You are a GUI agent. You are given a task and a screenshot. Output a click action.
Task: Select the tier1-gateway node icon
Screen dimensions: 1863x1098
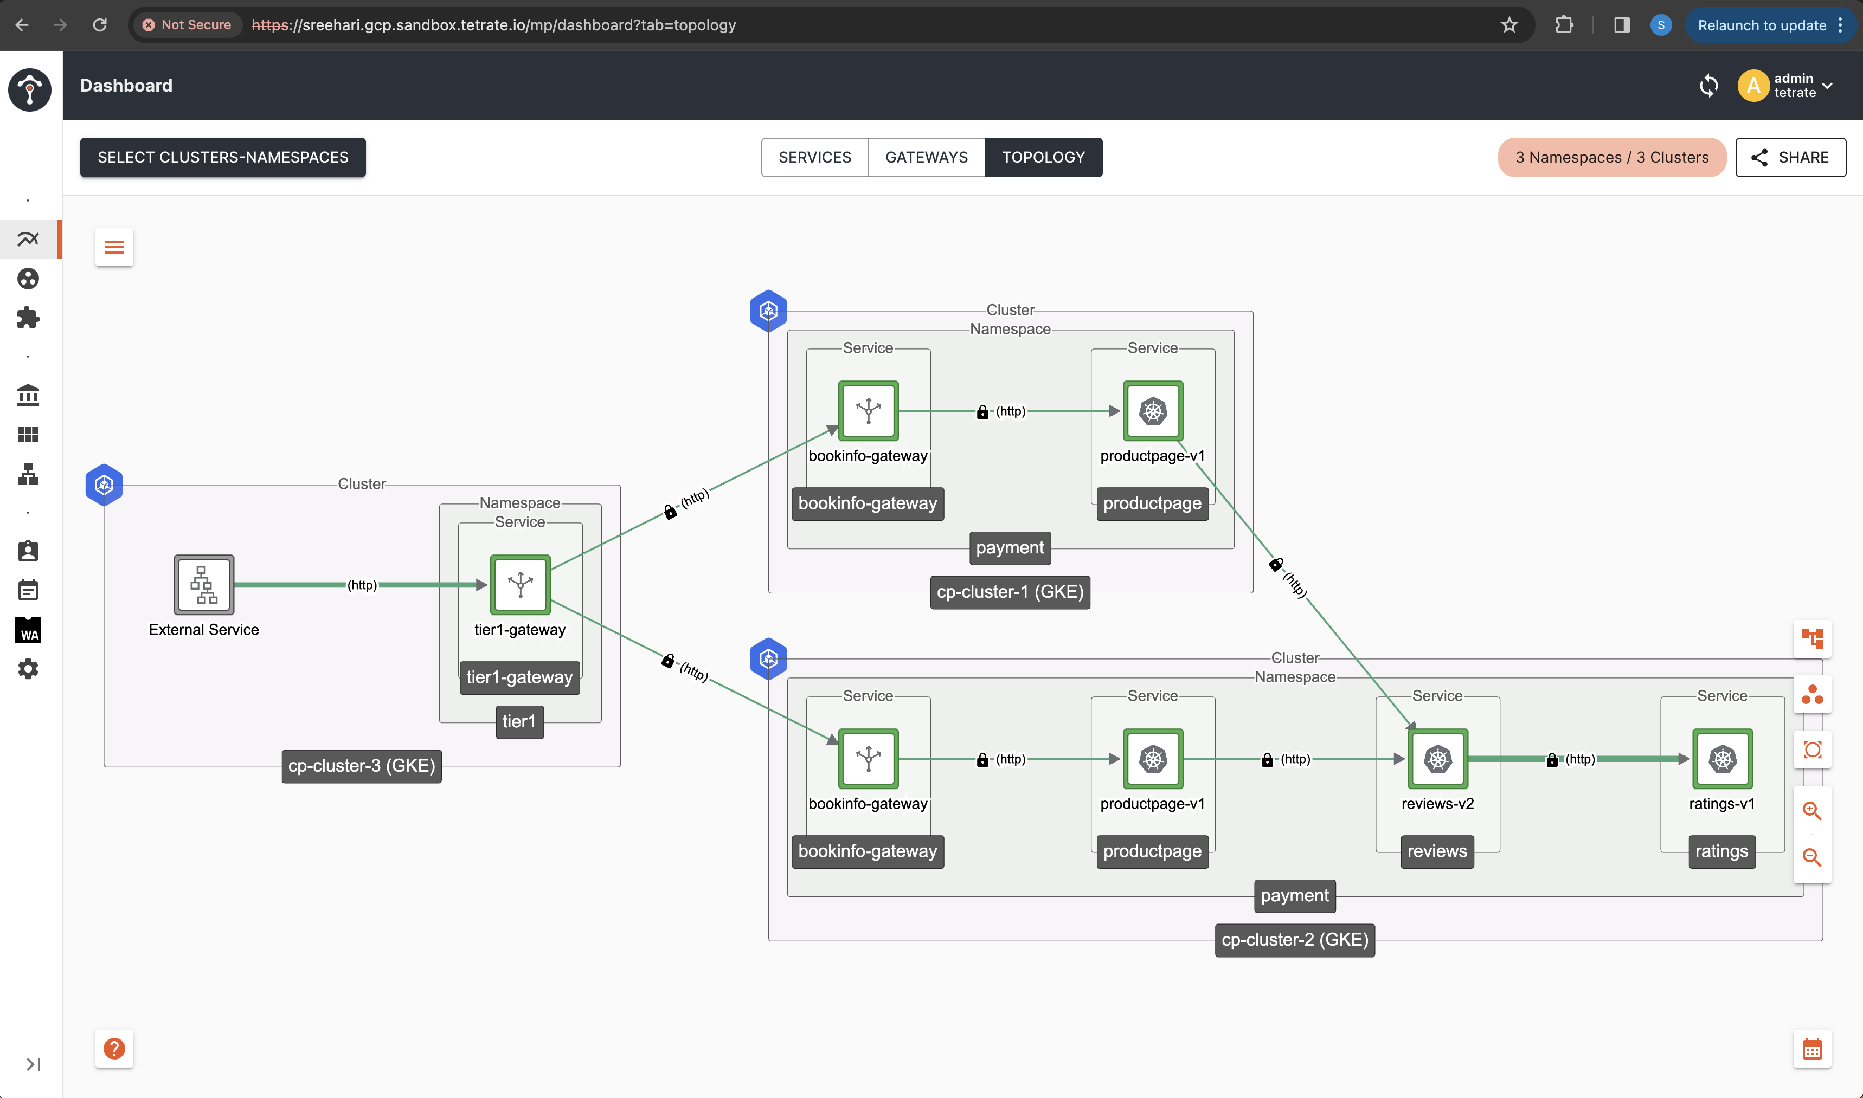pos(521,585)
